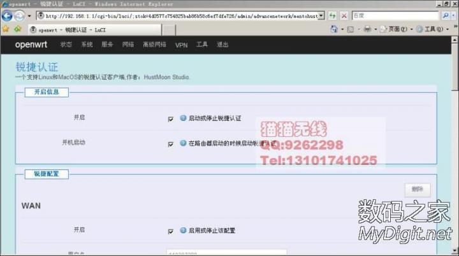Toggle the 开机启动 checkbox
Image resolution: width=459 pixels, height=256 pixels.
[170, 144]
